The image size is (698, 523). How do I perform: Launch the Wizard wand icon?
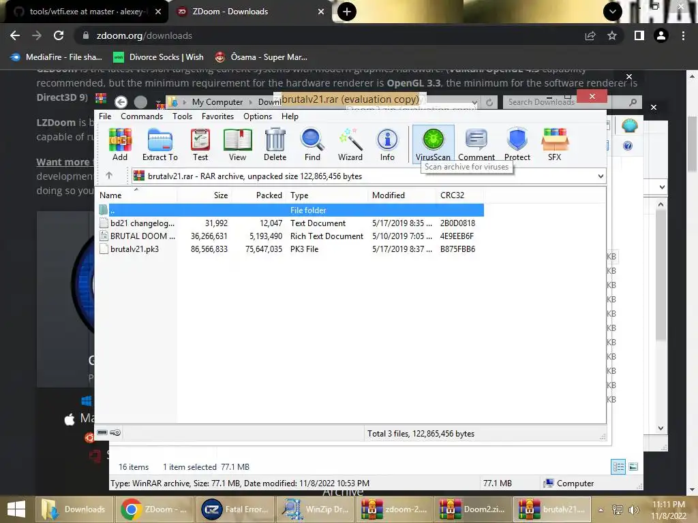point(350,144)
